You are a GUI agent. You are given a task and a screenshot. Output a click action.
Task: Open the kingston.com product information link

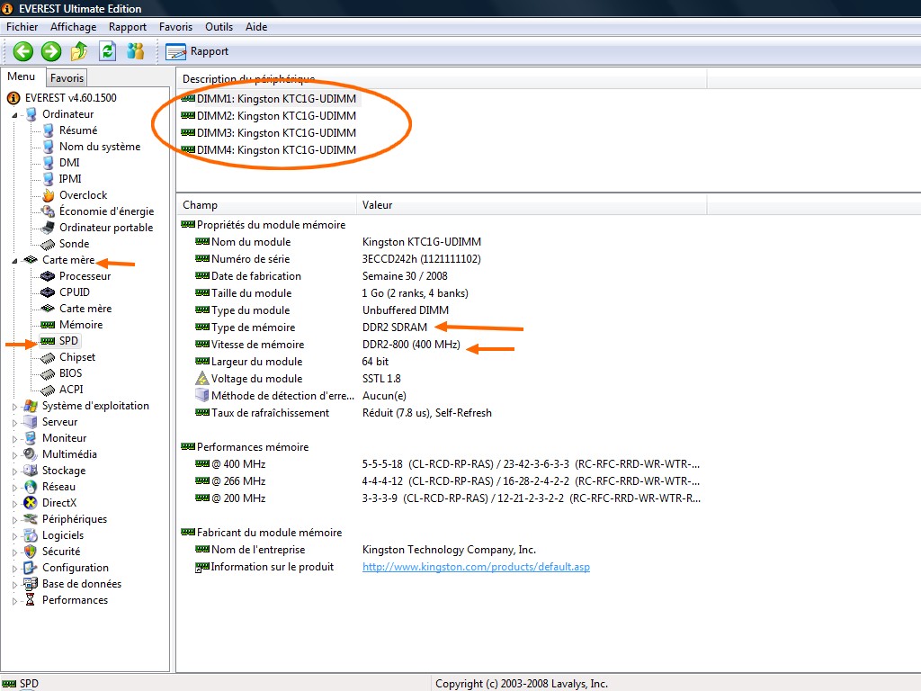coord(476,567)
